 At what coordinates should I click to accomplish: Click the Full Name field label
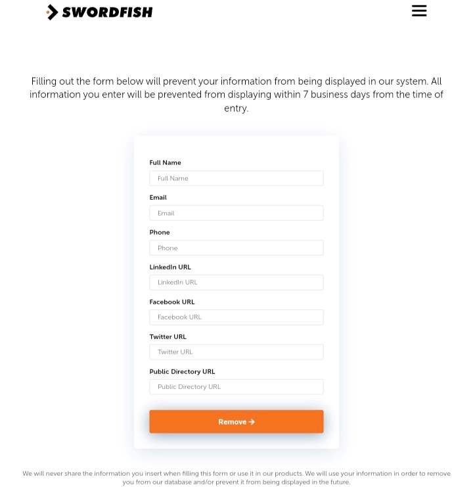point(165,162)
